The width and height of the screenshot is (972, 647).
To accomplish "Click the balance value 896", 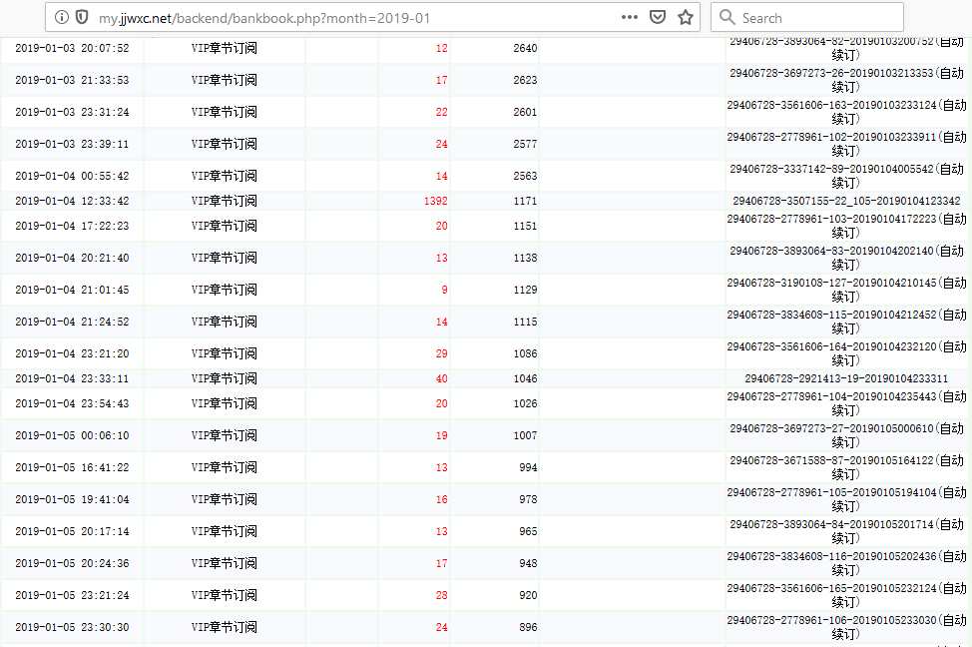I will (x=528, y=627).
